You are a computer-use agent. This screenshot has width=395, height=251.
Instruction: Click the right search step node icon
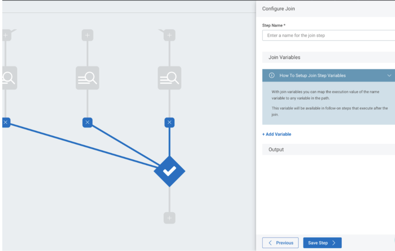pos(169,78)
